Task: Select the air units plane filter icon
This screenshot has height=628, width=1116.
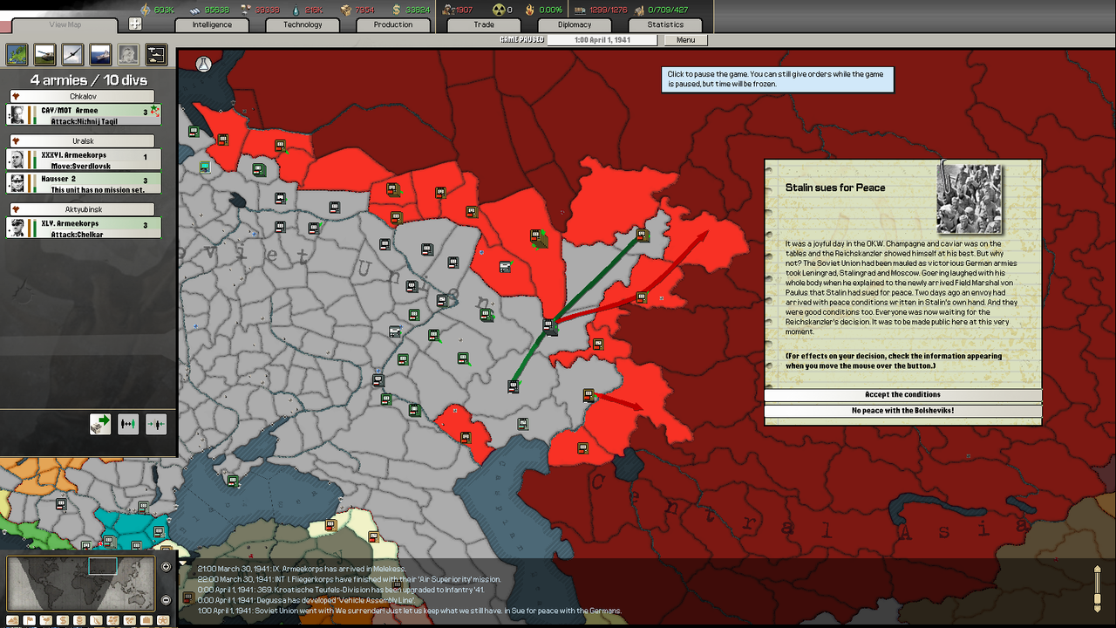Action: 73,54
